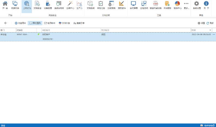Click the 文档加密 document encryption icon
The image size is (216, 127).
[x=90, y=5]
